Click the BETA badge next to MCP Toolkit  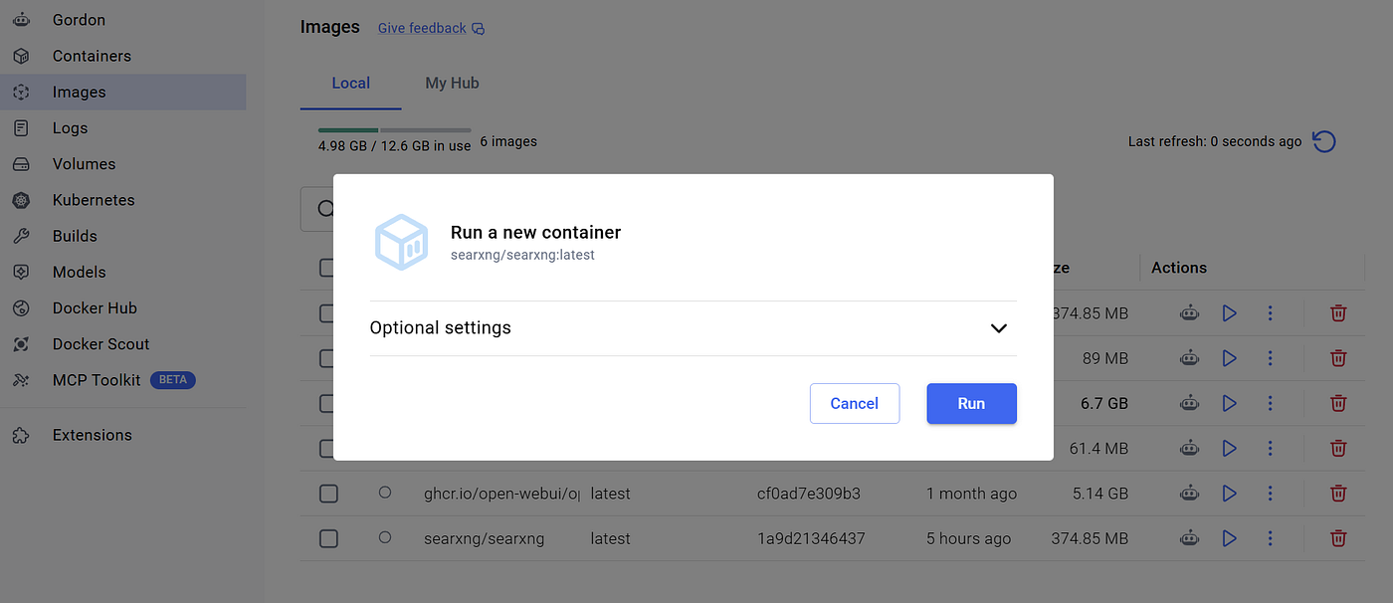pos(173,380)
